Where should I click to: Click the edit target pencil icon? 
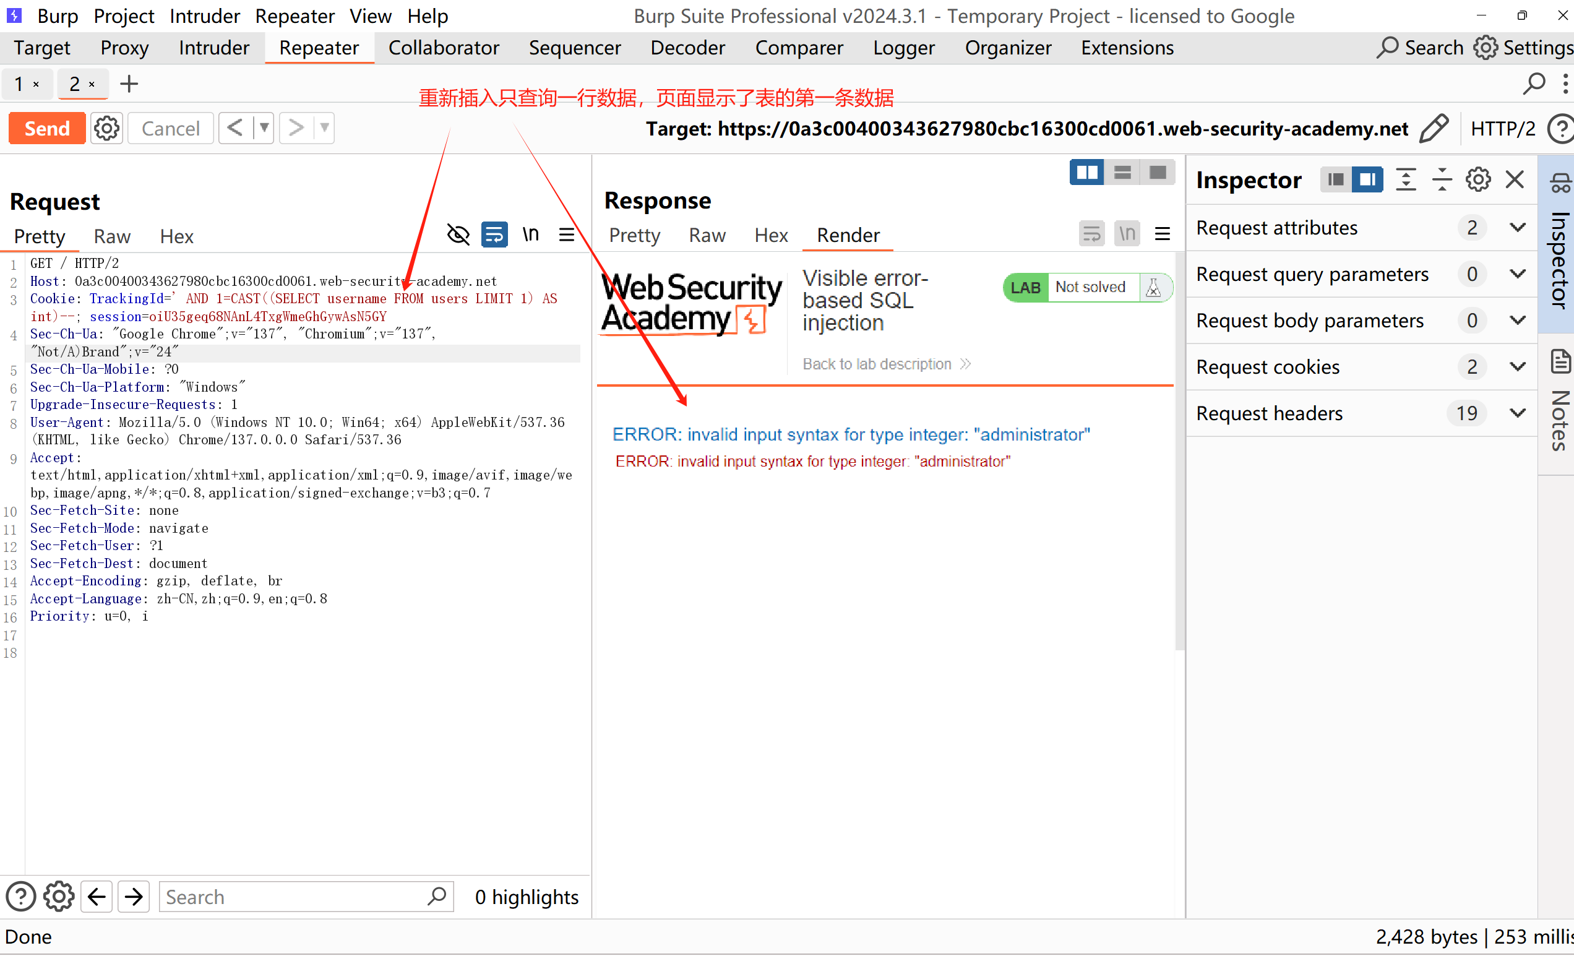pyautogui.click(x=1434, y=129)
